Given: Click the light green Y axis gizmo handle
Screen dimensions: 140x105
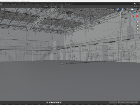Looking at the screenshot, I should (132, 16).
